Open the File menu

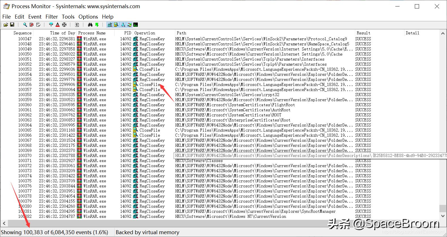[6, 17]
